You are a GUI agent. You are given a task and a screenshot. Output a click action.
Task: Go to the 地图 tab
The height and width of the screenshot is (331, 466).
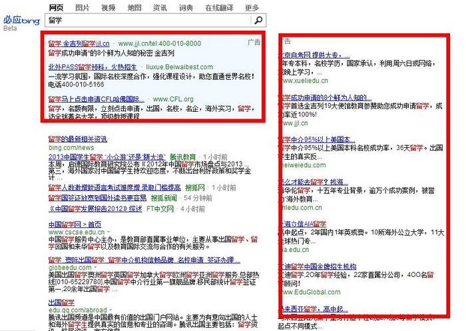point(134,8)
